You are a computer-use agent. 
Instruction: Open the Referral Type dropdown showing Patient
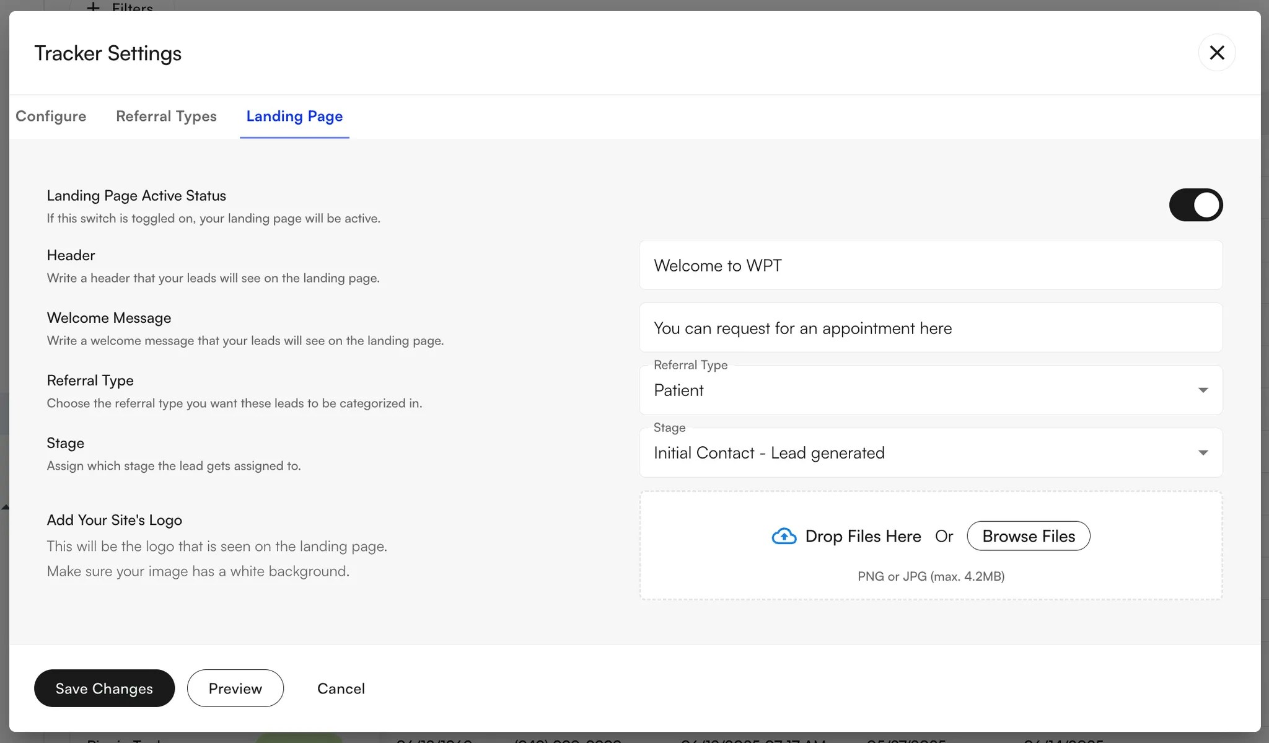pyautogui.click(x=929, y=390)
